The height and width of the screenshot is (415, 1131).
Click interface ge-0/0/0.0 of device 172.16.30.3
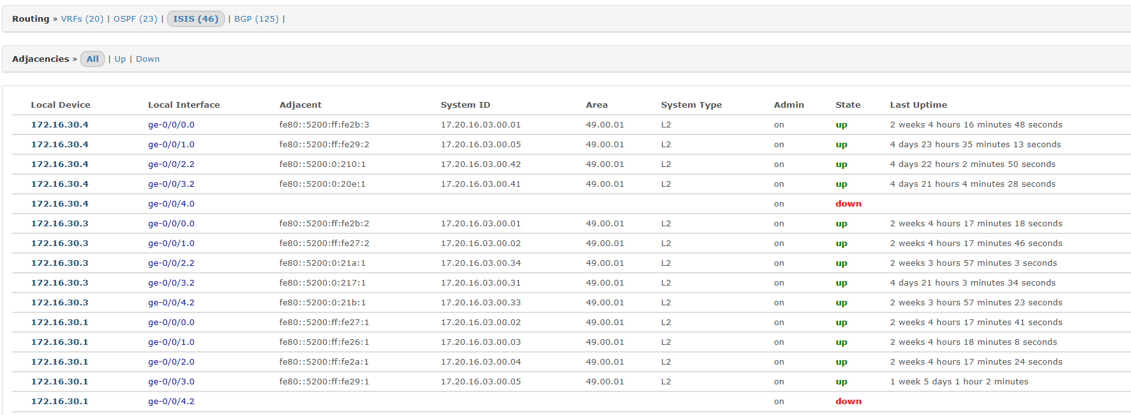coord(171,224)
